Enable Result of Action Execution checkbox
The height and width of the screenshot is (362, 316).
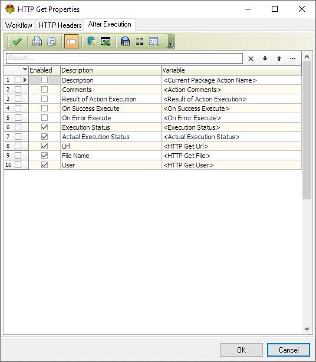pos(44,99)
